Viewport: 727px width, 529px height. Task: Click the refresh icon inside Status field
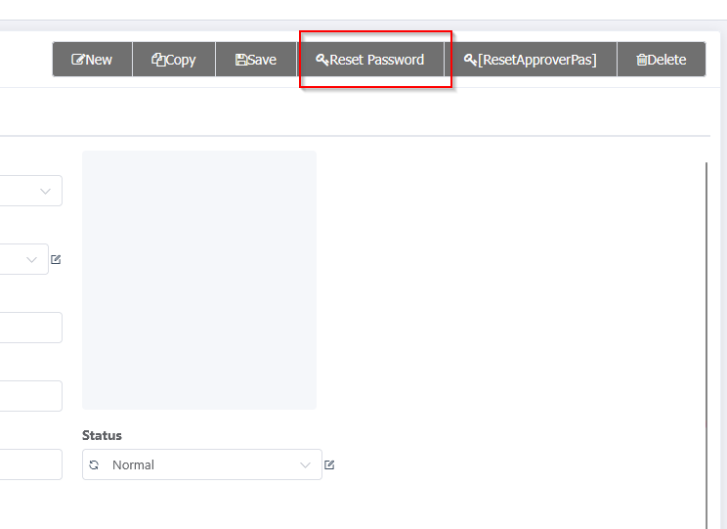(94, 465)
